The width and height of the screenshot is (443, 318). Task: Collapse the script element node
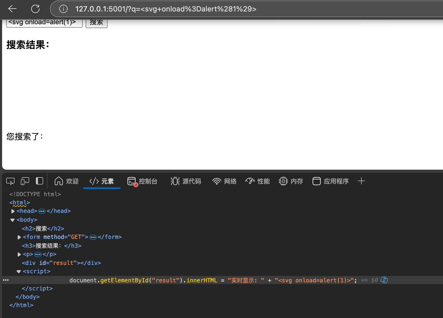[19, 271]
